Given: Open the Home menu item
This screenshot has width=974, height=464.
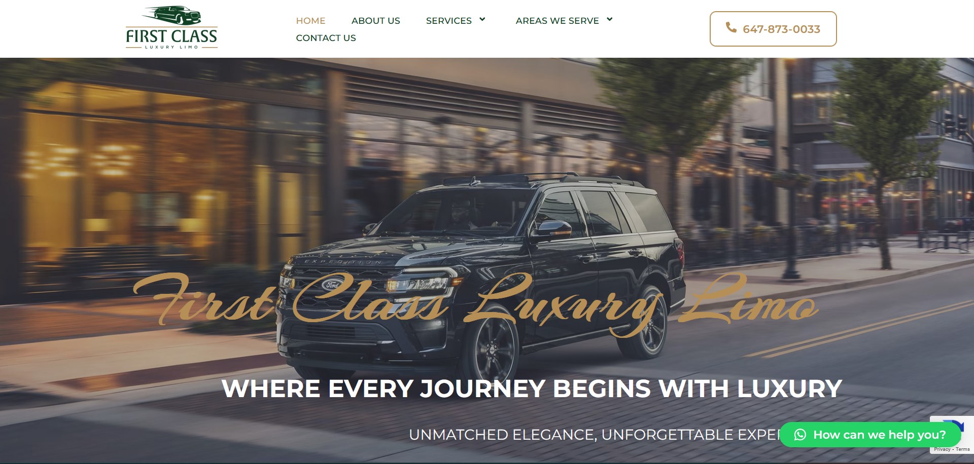Looking at the screenshot, I should click(310, 21).
